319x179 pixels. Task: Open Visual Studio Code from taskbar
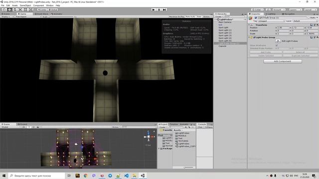[x=126, y=176]
